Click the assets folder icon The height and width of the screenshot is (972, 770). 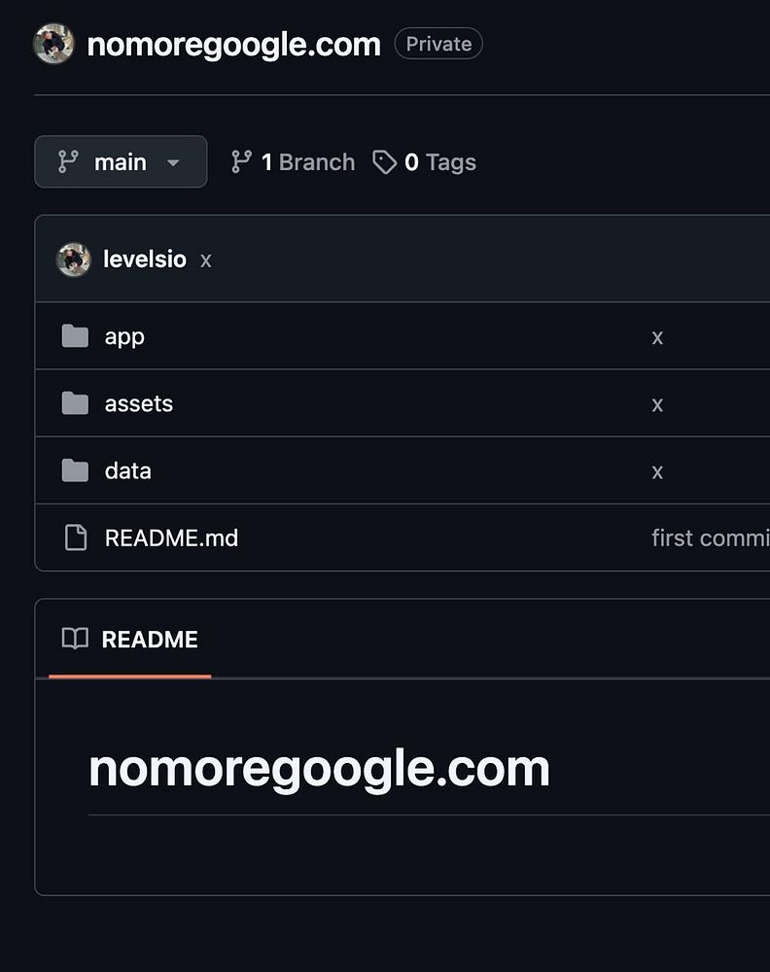point(75,403)
